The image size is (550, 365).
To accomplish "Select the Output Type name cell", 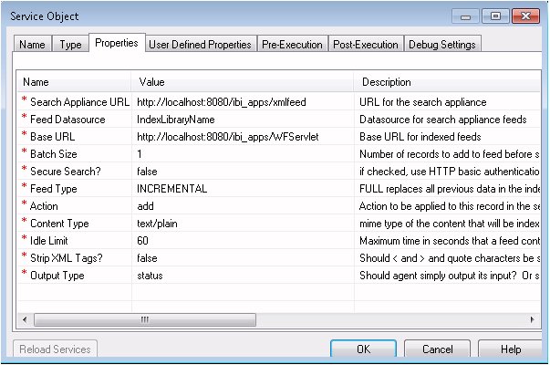I will click(75, 276).
